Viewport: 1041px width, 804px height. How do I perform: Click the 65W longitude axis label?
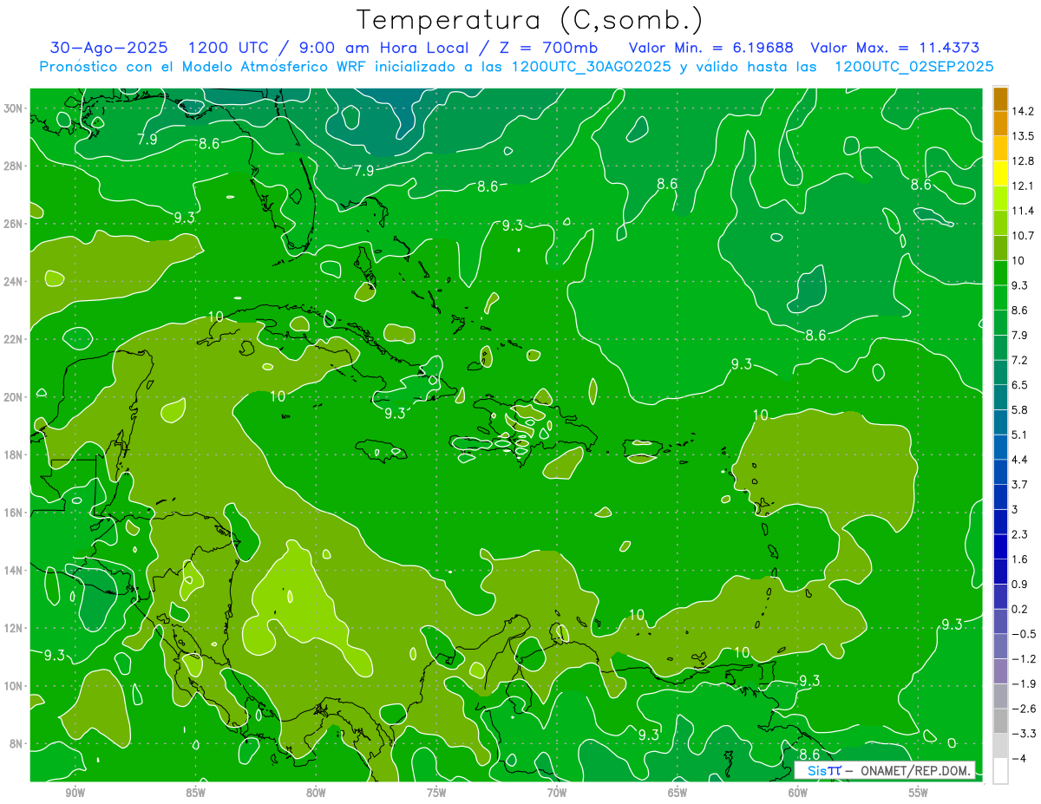coord(678,793)
